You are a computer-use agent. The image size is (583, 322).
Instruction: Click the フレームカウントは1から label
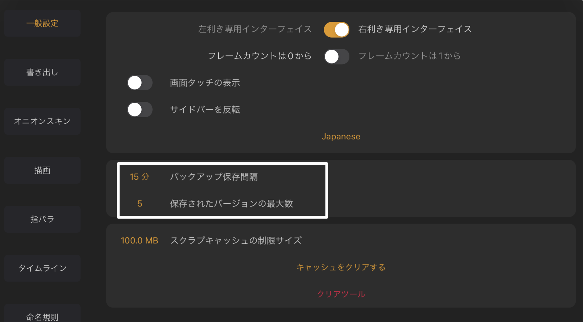tap(409, 56)
